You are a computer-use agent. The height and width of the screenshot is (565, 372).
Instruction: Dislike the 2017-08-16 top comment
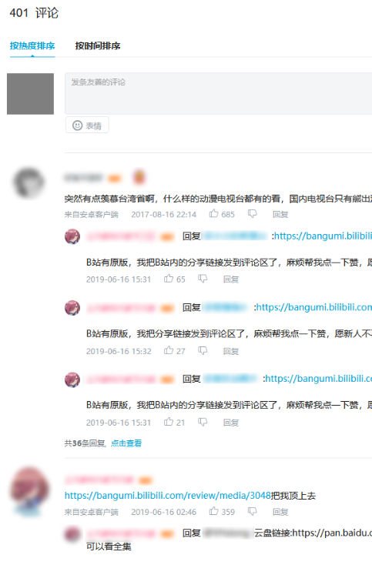coord(253,214)
